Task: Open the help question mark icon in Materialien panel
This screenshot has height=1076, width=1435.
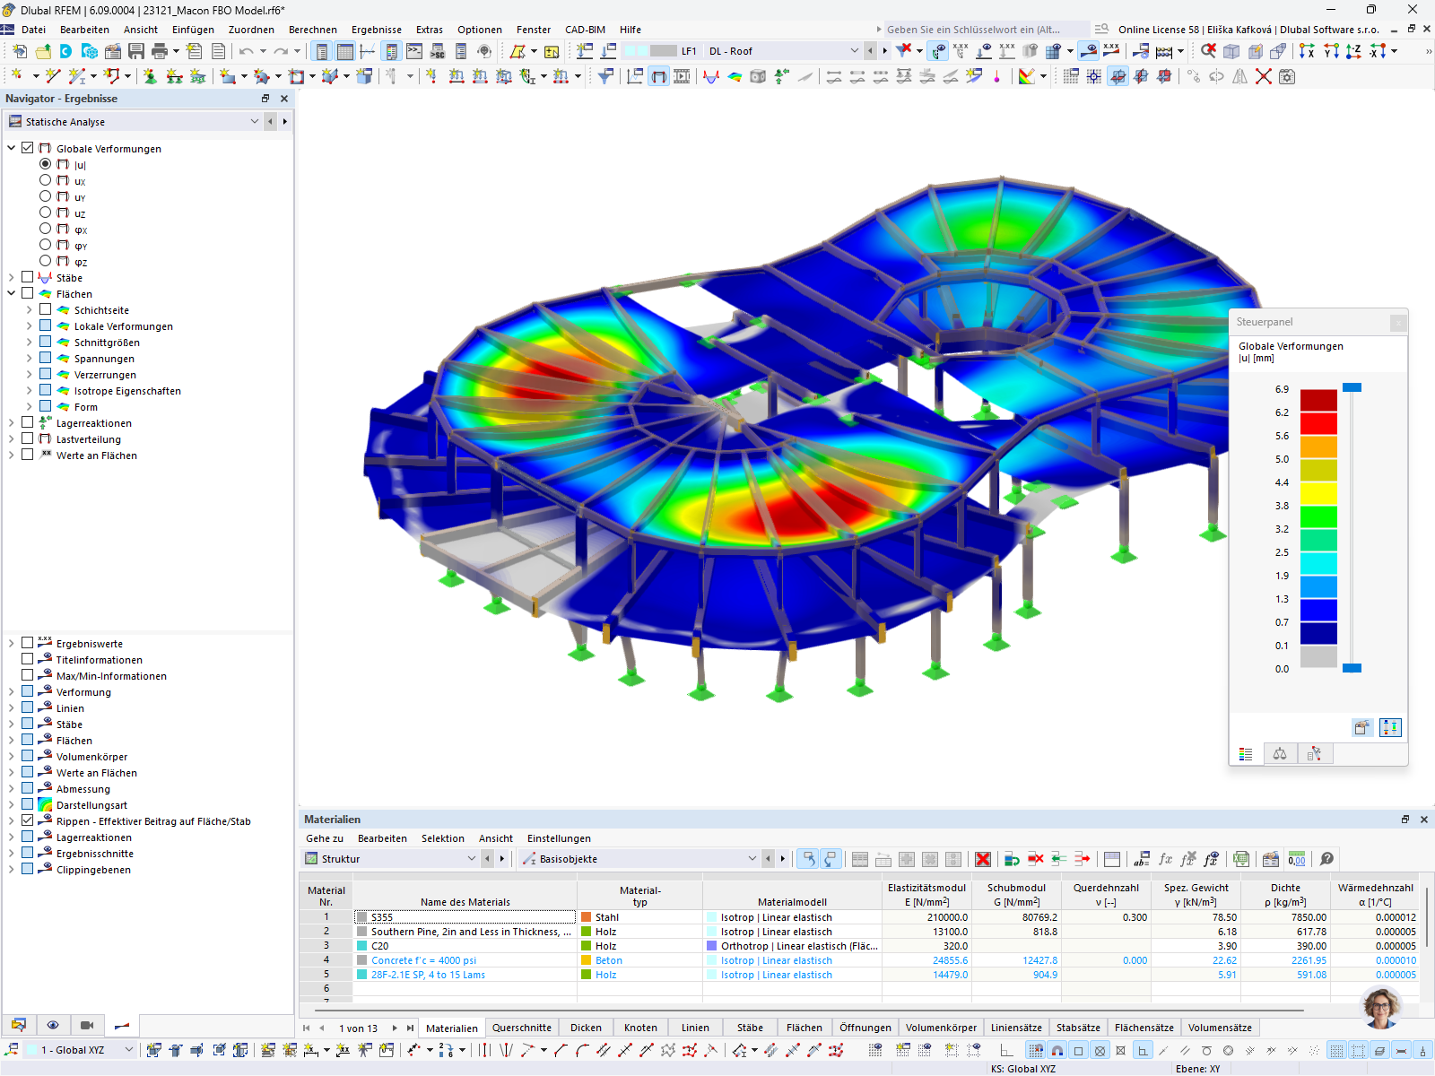Action: point(1326,859)
